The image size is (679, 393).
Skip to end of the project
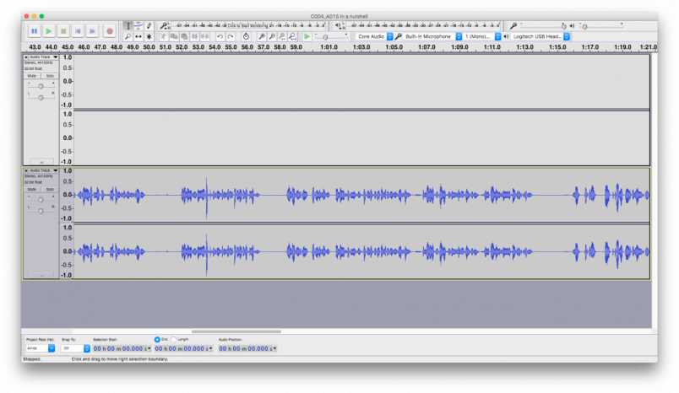coord(92,31)
